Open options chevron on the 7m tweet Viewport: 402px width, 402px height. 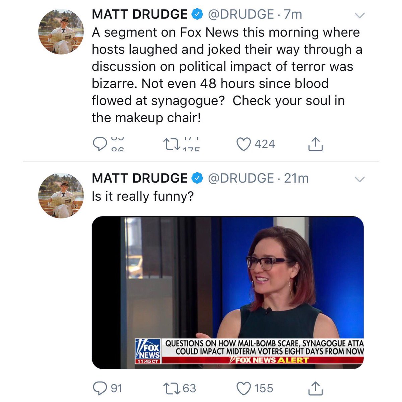pyautogui.click(x=359, y=15)
